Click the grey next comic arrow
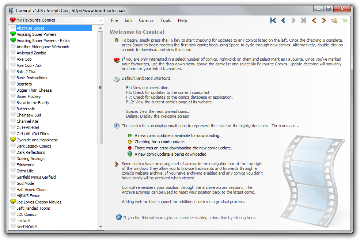This screenshot has height=240, width=360. [293, 20]
